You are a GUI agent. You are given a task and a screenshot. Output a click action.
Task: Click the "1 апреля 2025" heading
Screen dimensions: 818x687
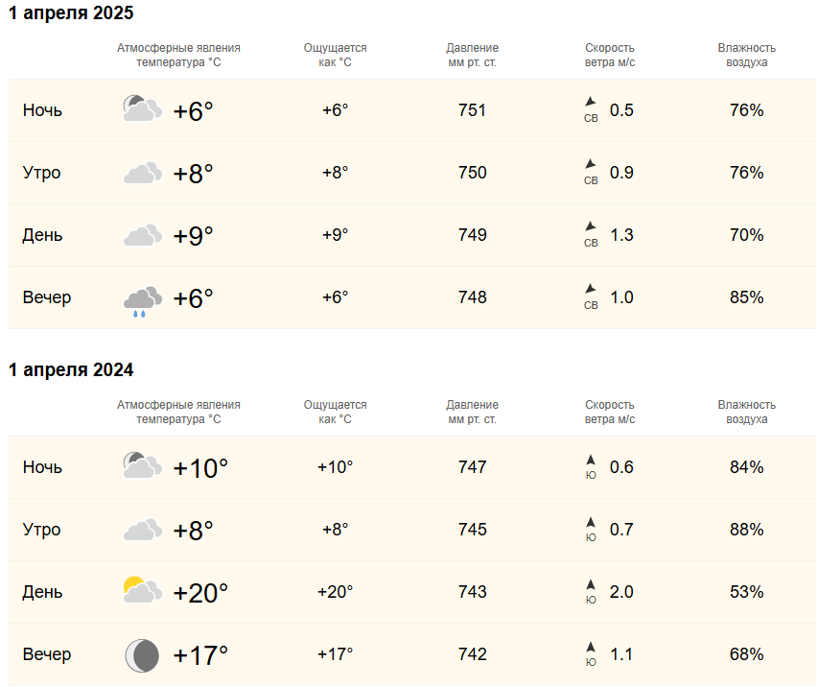coord(71,12)
